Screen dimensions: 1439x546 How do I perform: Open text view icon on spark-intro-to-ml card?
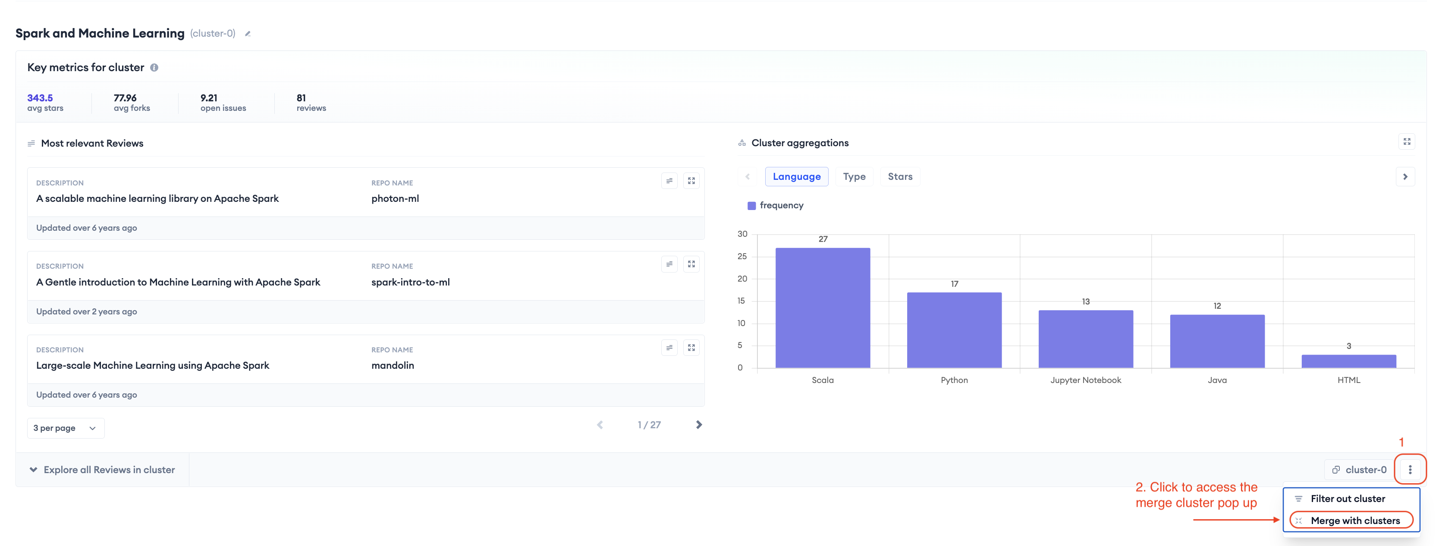click(x=669, y=264)
